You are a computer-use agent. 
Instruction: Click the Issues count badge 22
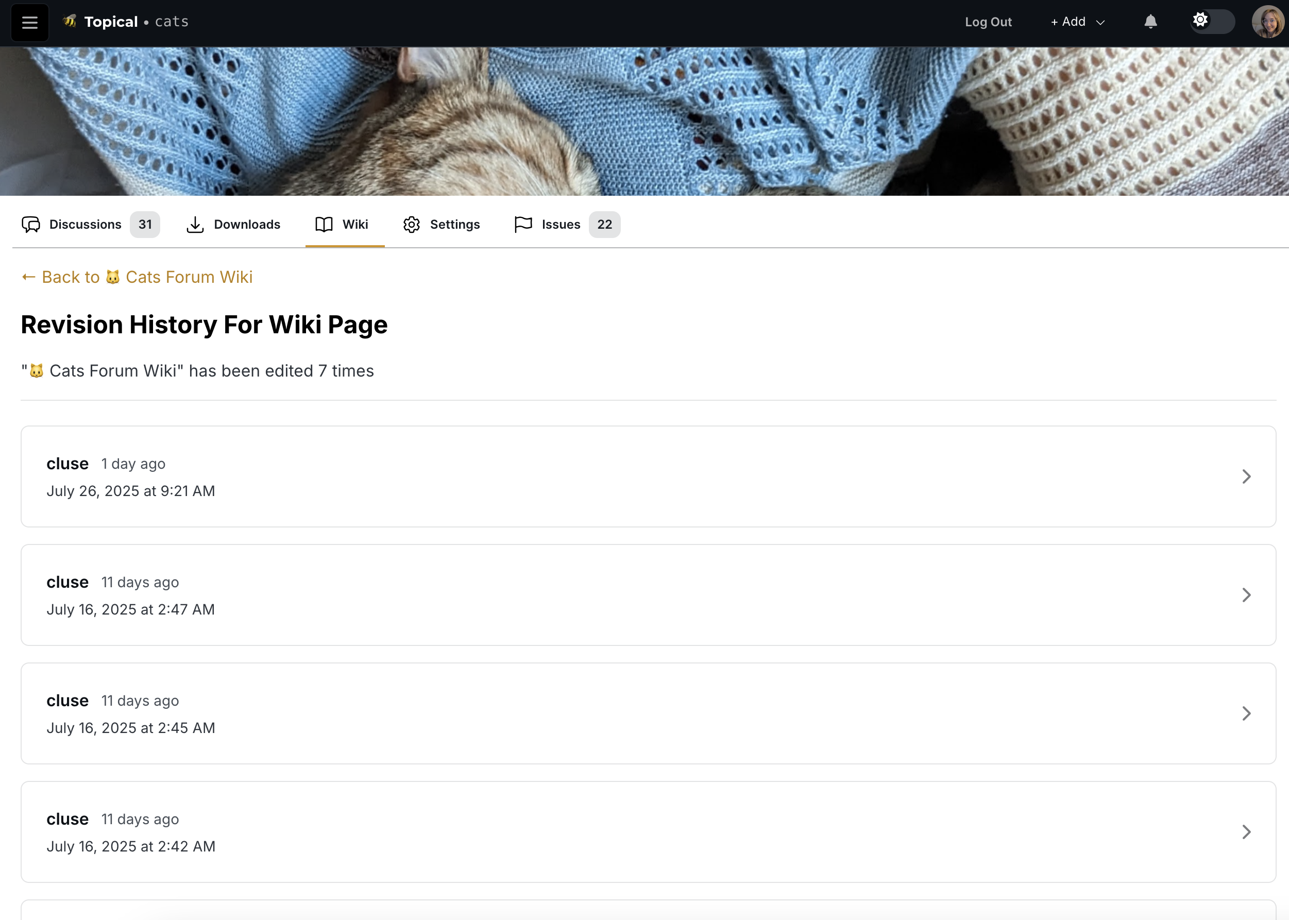click(604, 225)
